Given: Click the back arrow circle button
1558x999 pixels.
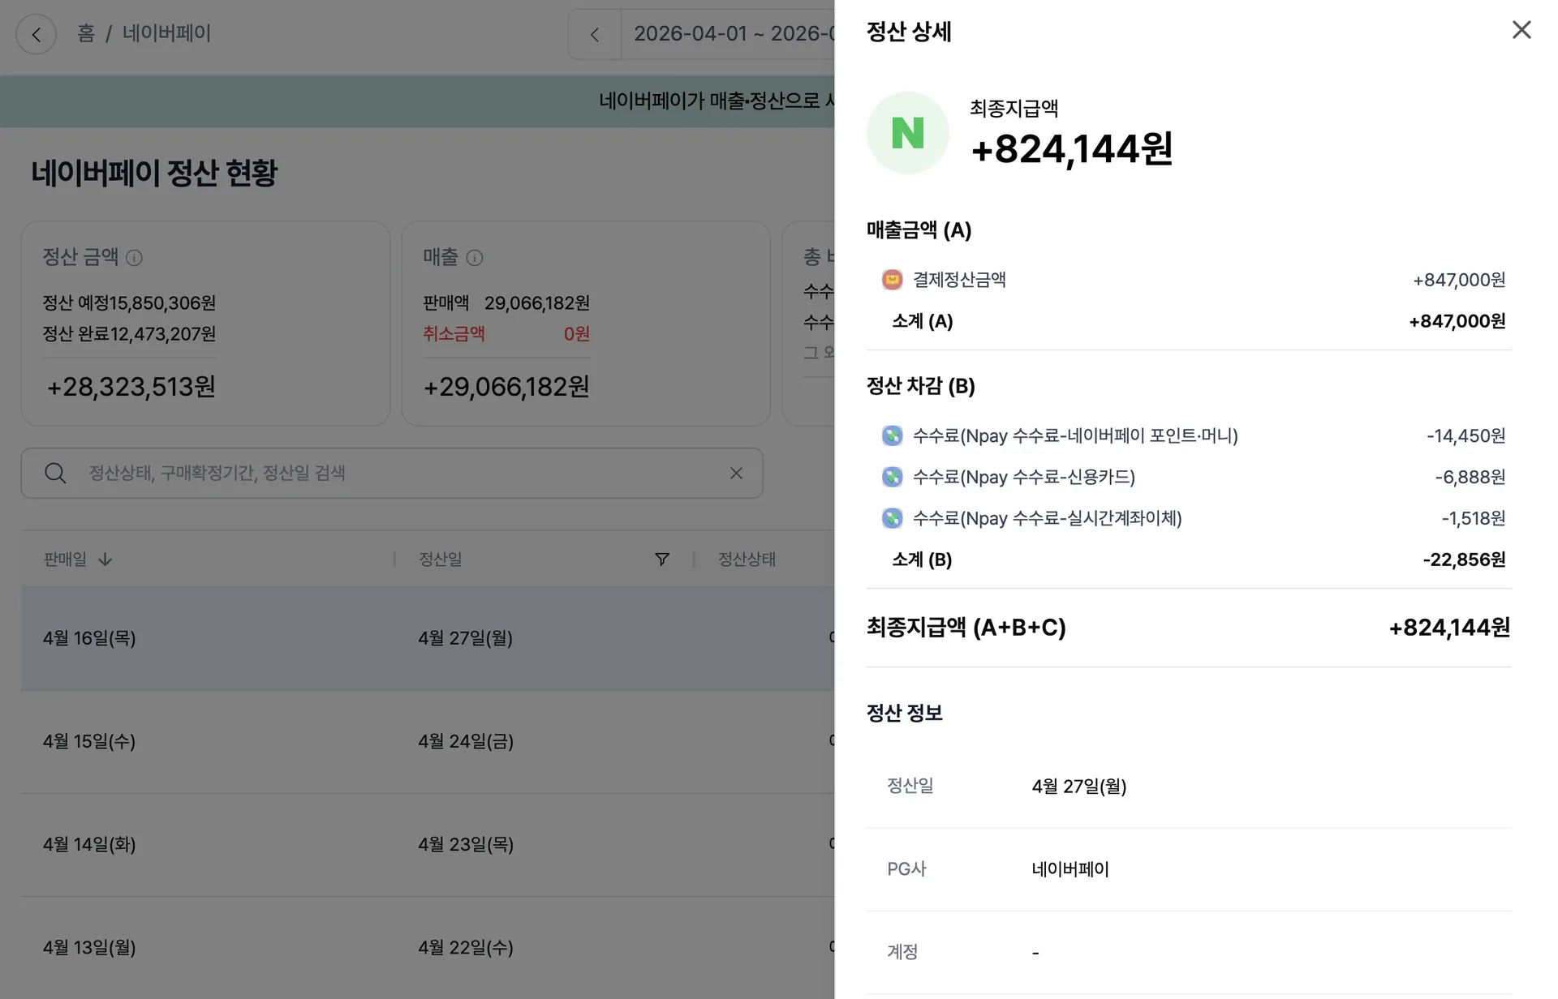Looking at the screenshot, I should [x=36, y=34].
